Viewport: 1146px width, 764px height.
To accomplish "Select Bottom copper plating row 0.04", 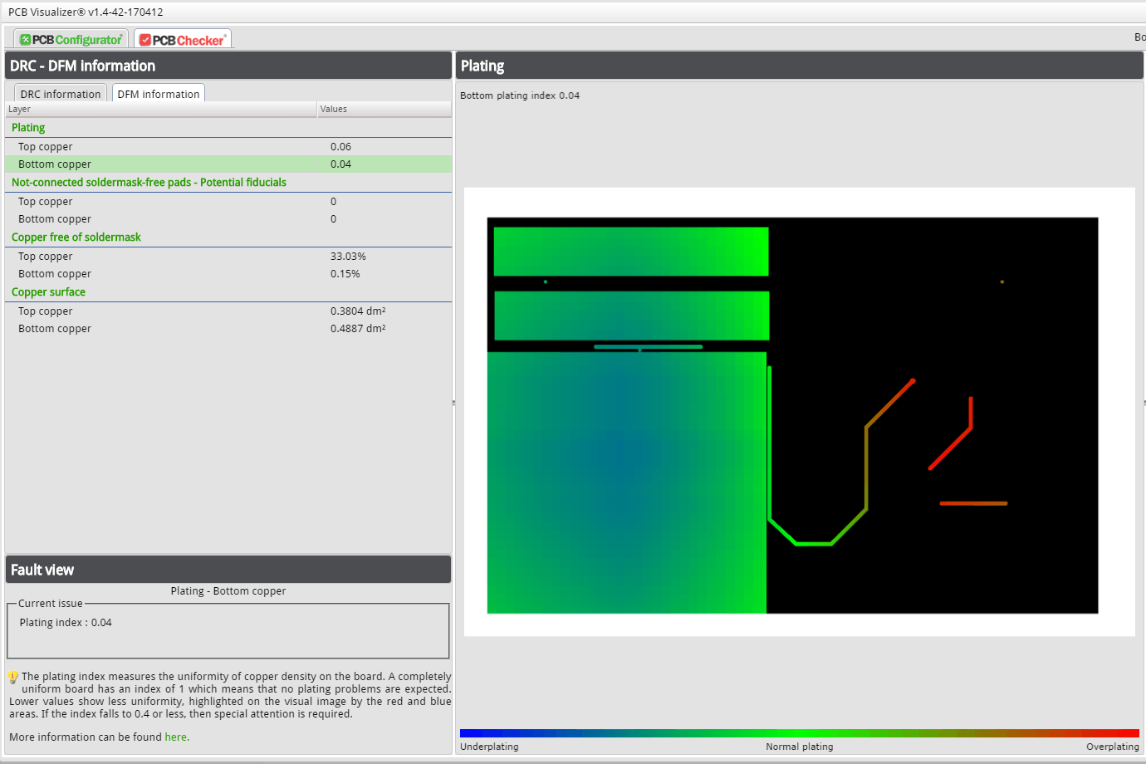I will [x=55, y=164].
